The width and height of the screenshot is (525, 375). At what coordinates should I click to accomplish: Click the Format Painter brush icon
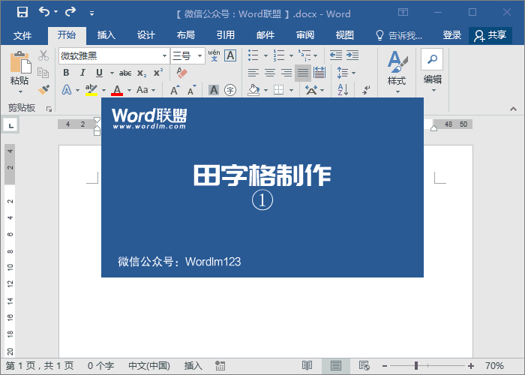(43, 89)
